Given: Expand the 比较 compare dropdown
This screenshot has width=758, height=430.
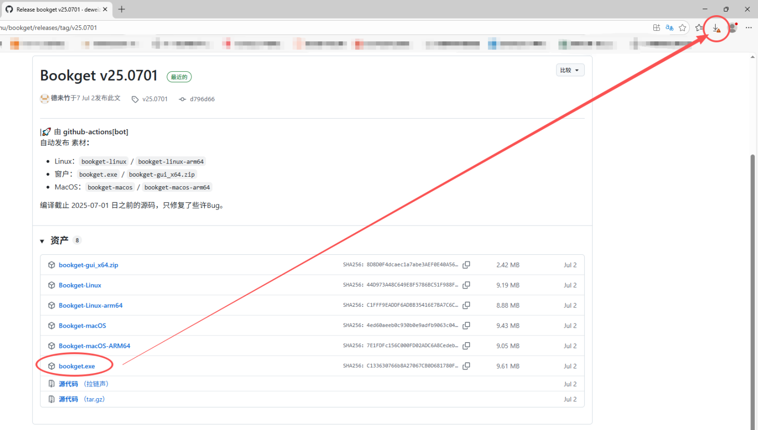Looking at the screenshot, I should [x=570, y=70].
